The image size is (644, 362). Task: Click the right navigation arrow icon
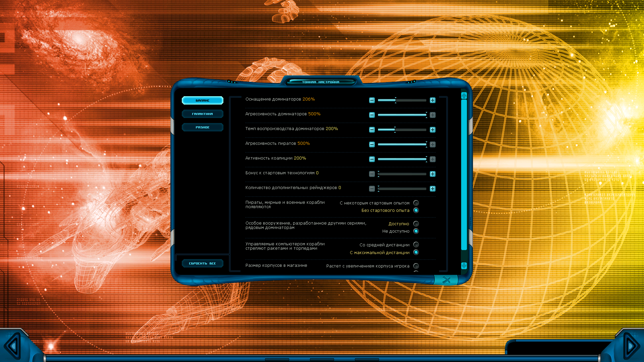coord(631,346)
